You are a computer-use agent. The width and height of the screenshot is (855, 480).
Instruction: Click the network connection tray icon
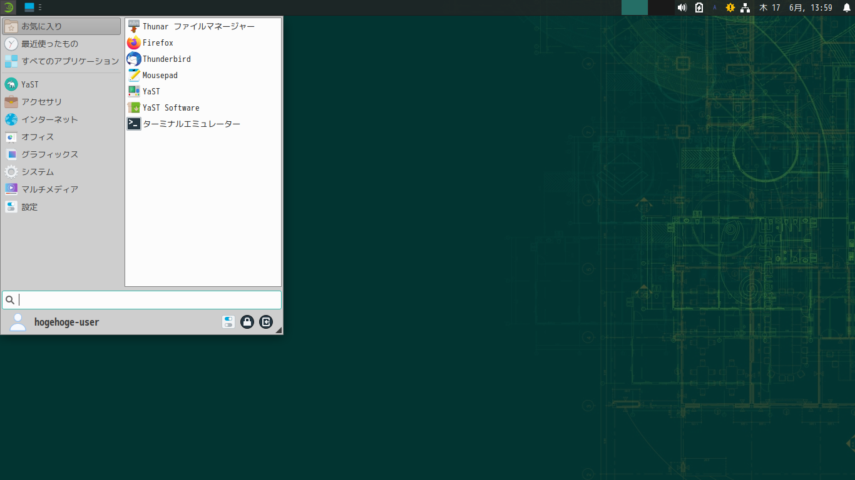(x=745, y=7)
